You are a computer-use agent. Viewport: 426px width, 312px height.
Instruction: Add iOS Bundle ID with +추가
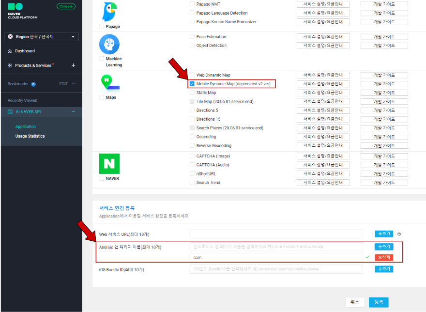point(384,269)
